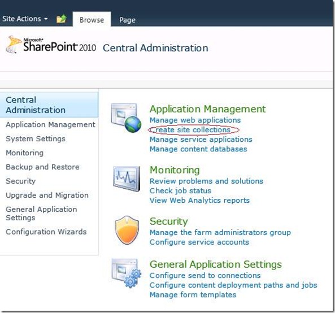Click the Security shield icon
This screenshot has height=313, width=335.
(x=127, y=230)
